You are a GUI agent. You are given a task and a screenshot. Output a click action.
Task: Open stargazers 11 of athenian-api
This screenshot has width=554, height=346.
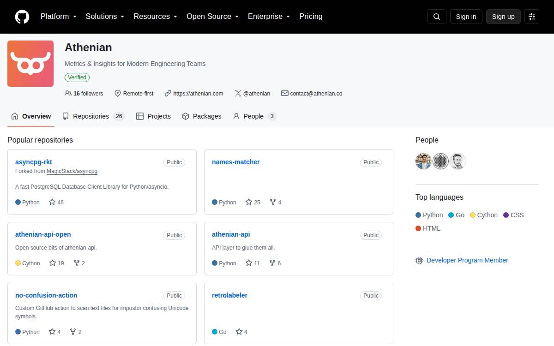(253, 263)
